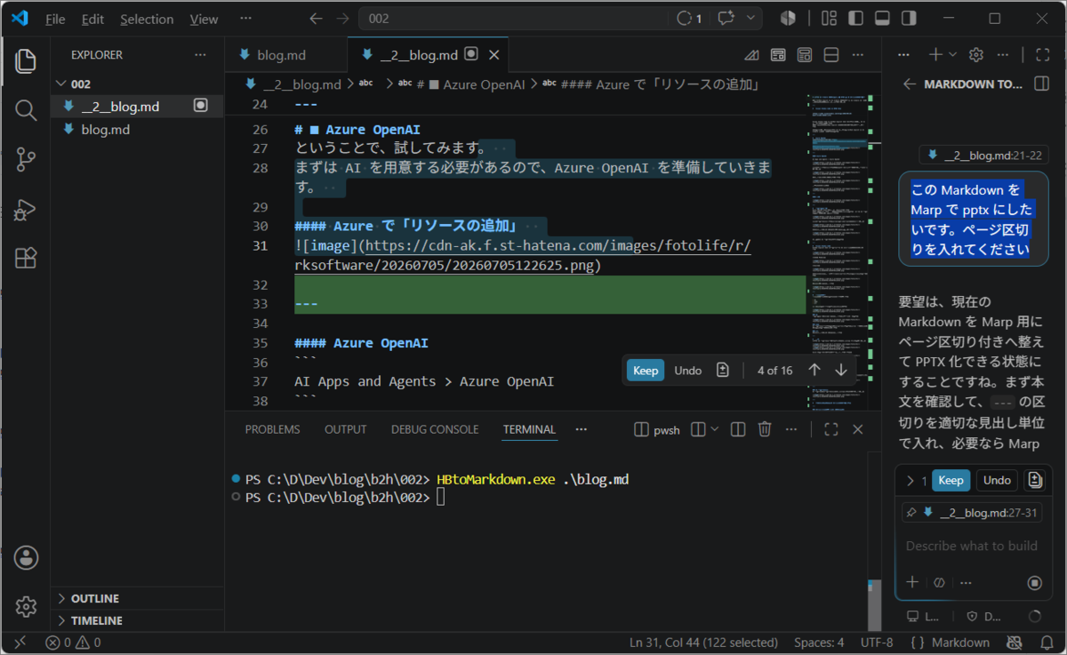Toggle side-by-side preview icon
This screenshot has width=1067, height=655.
pos(805,55)
